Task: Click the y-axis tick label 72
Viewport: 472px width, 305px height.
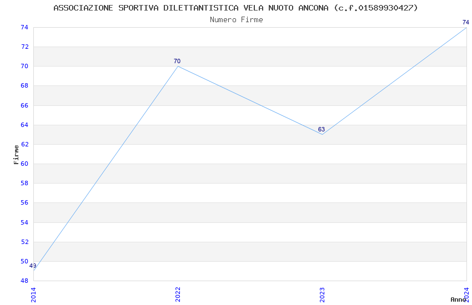Action: (x=24, y=47)
